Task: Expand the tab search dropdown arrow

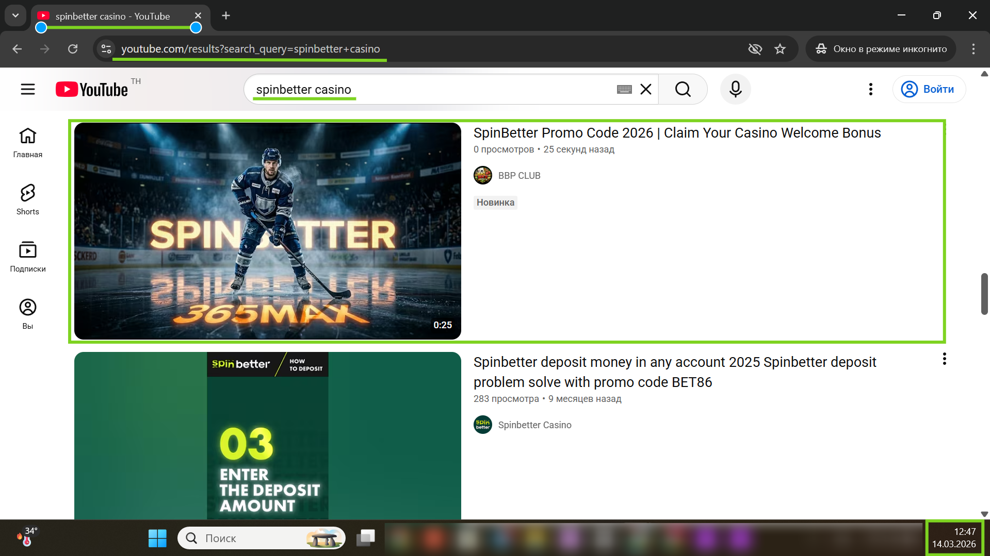Action: point(15,15)
